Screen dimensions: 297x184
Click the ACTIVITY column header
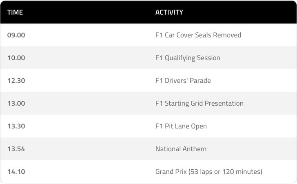click(169, 12)
